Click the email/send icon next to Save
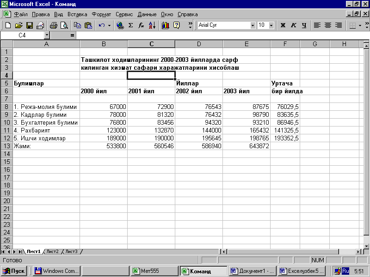The width and height of the screenshot is (370, 277). tap(40, 25)
